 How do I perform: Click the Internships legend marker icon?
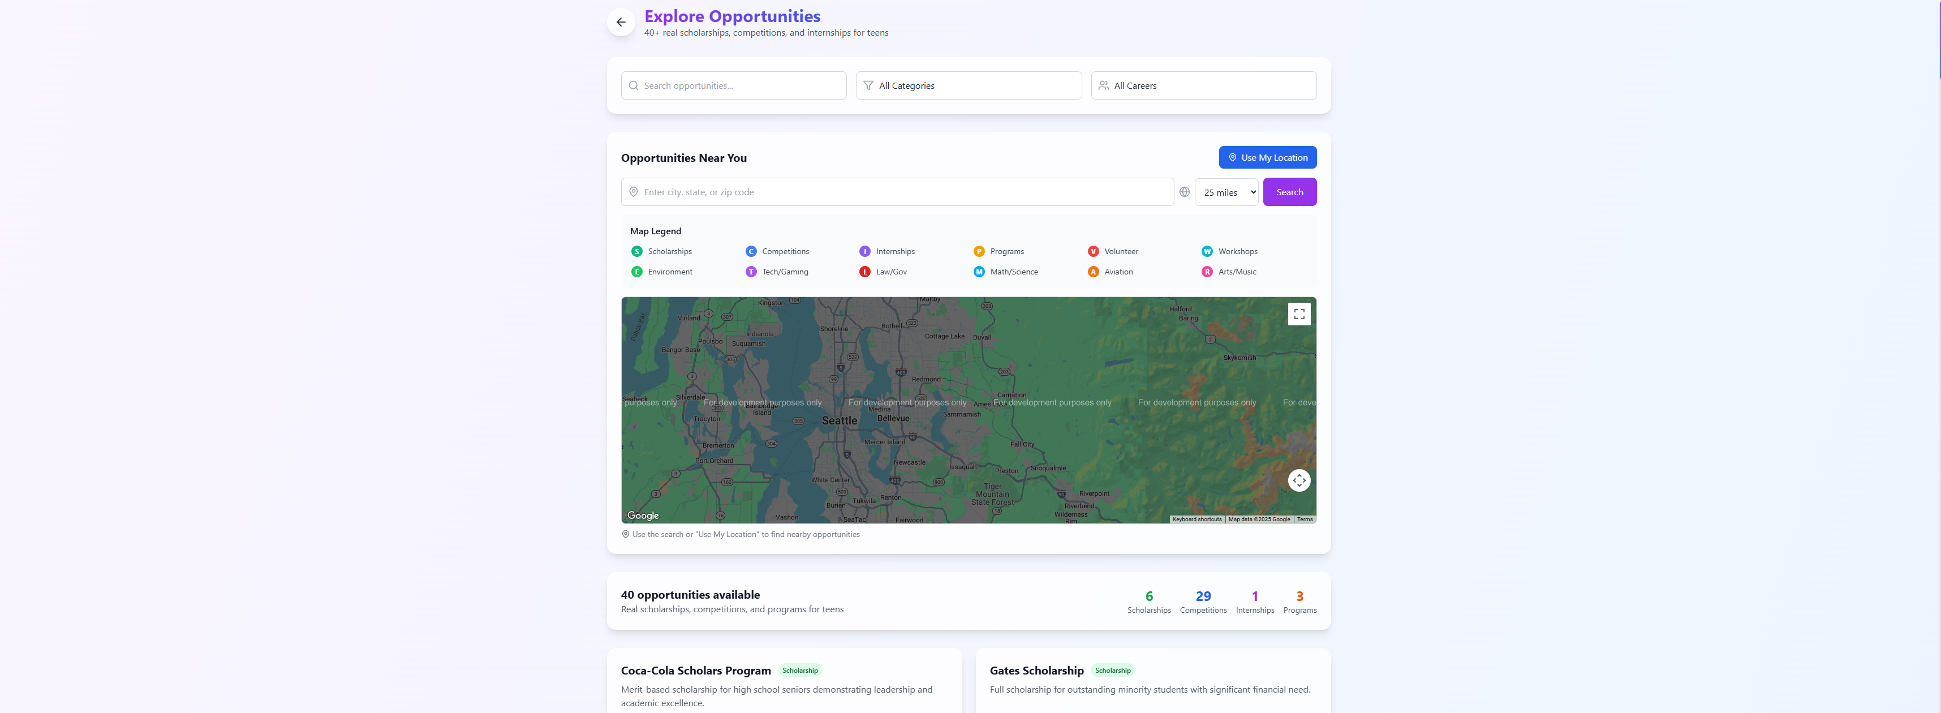(x=864, y=252)
